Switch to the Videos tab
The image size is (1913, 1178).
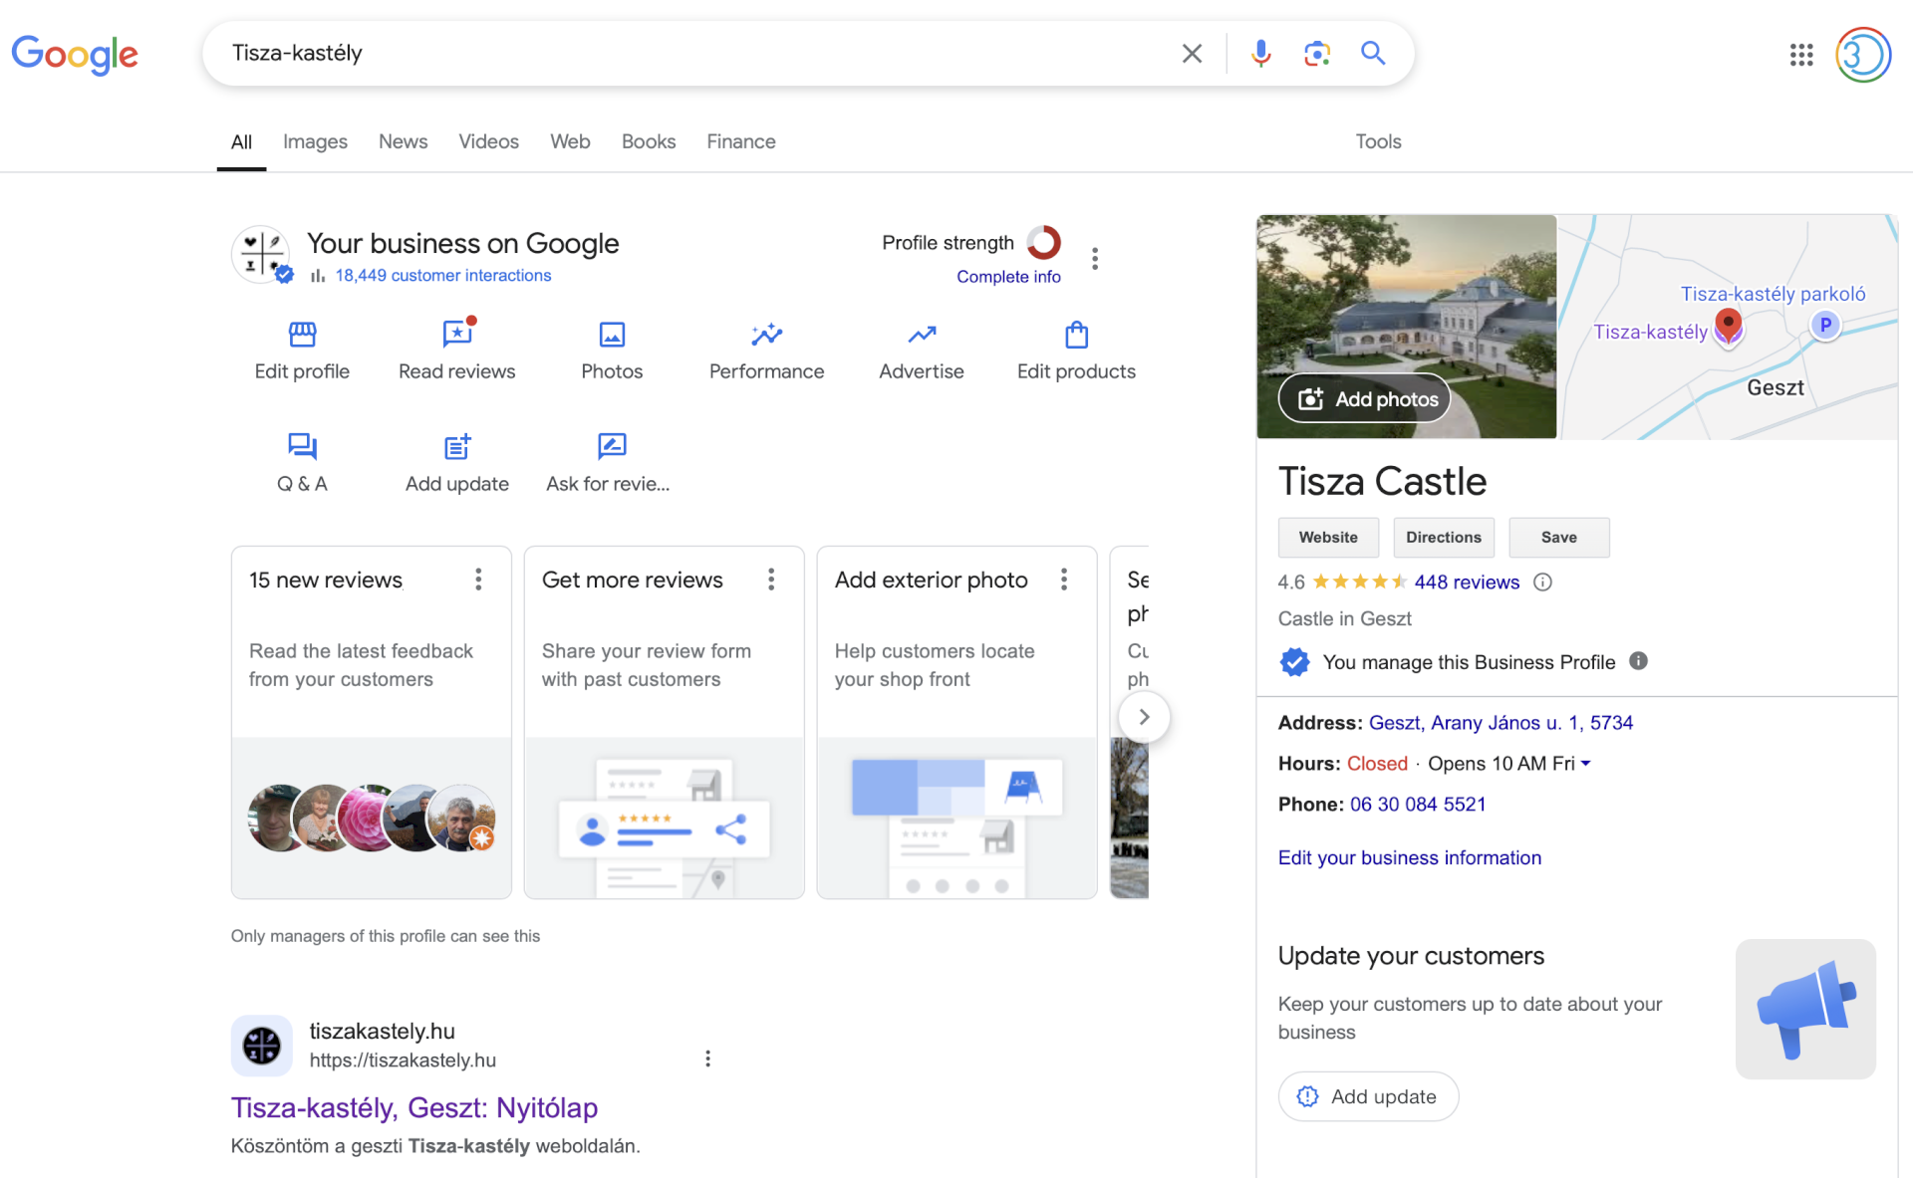pyautogui.click(x=488, y=142)
